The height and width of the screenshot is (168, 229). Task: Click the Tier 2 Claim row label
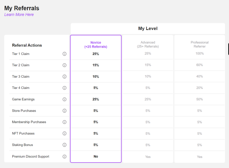coord(21,65)
